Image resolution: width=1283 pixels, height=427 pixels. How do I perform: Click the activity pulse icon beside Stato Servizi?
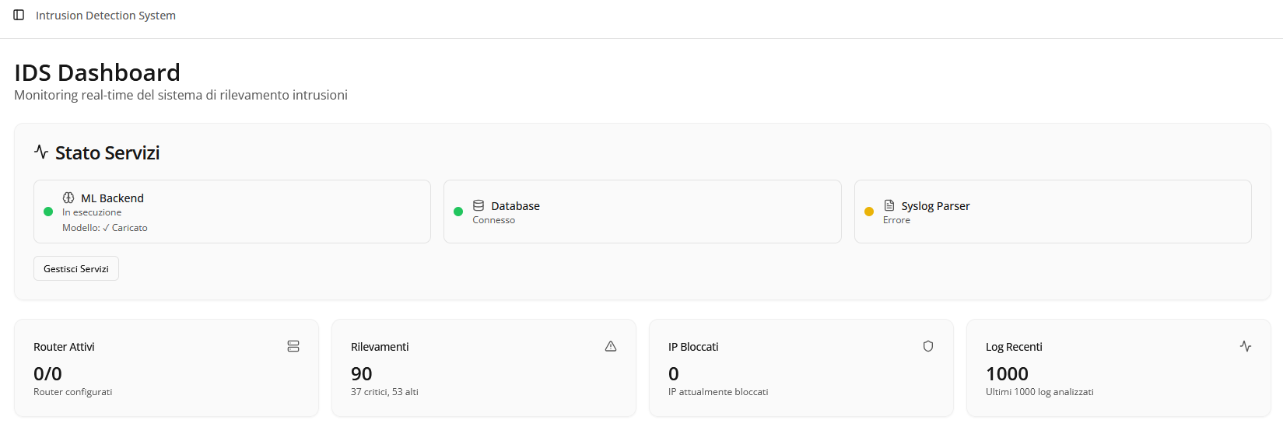(x=41, y=152)
